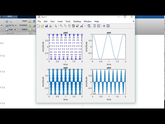This screenshot has width=165, height=124.
Task: Minimize the Figure 1 window
Action: pyautogui.click(x=119, y=17)
